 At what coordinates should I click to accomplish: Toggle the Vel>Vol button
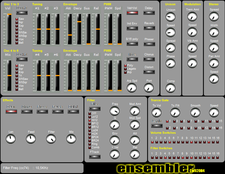point(132,13)
